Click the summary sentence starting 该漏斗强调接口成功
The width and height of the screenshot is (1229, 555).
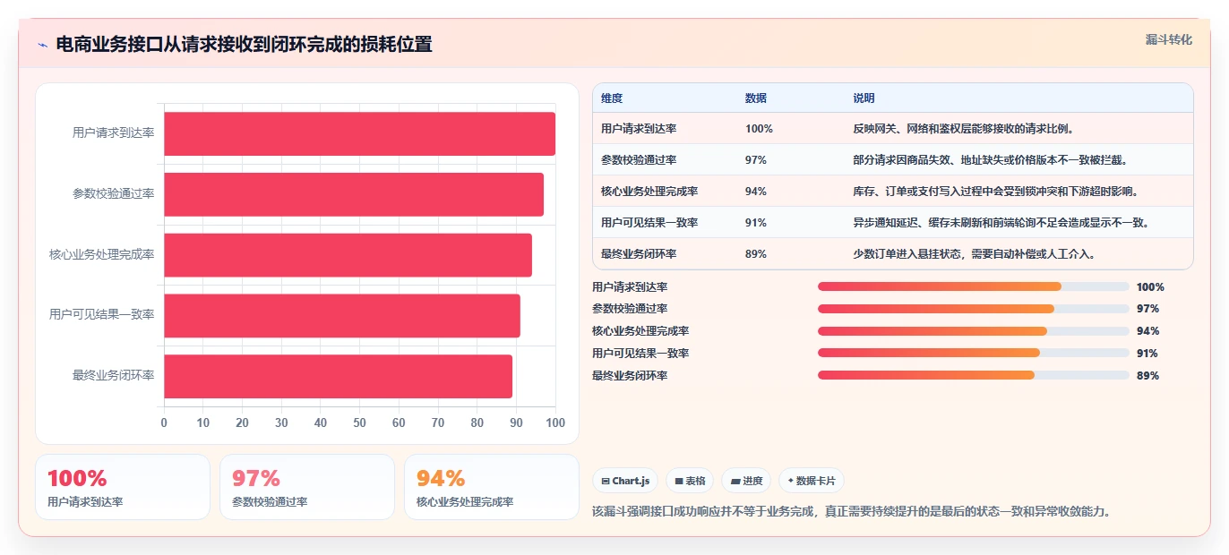(x=852, y=512)
